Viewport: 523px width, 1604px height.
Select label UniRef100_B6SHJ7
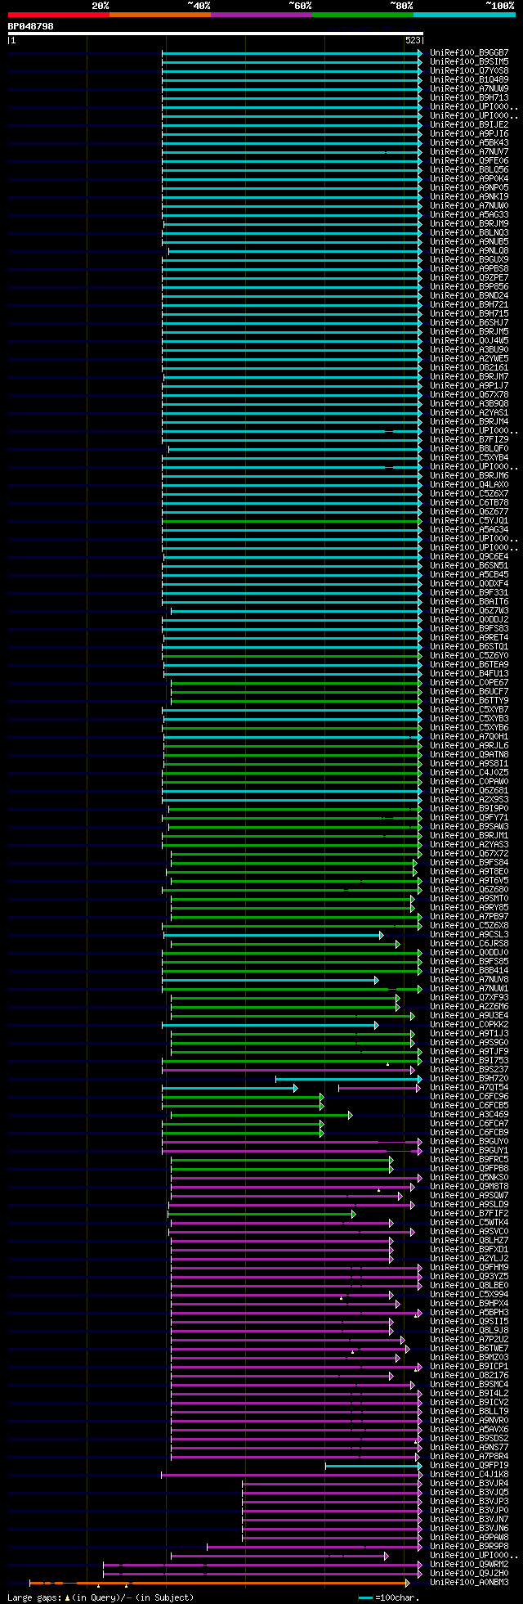click(x=469, y=322)
